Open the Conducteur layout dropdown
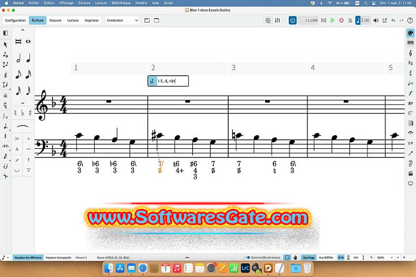 (x=122, y=20)
